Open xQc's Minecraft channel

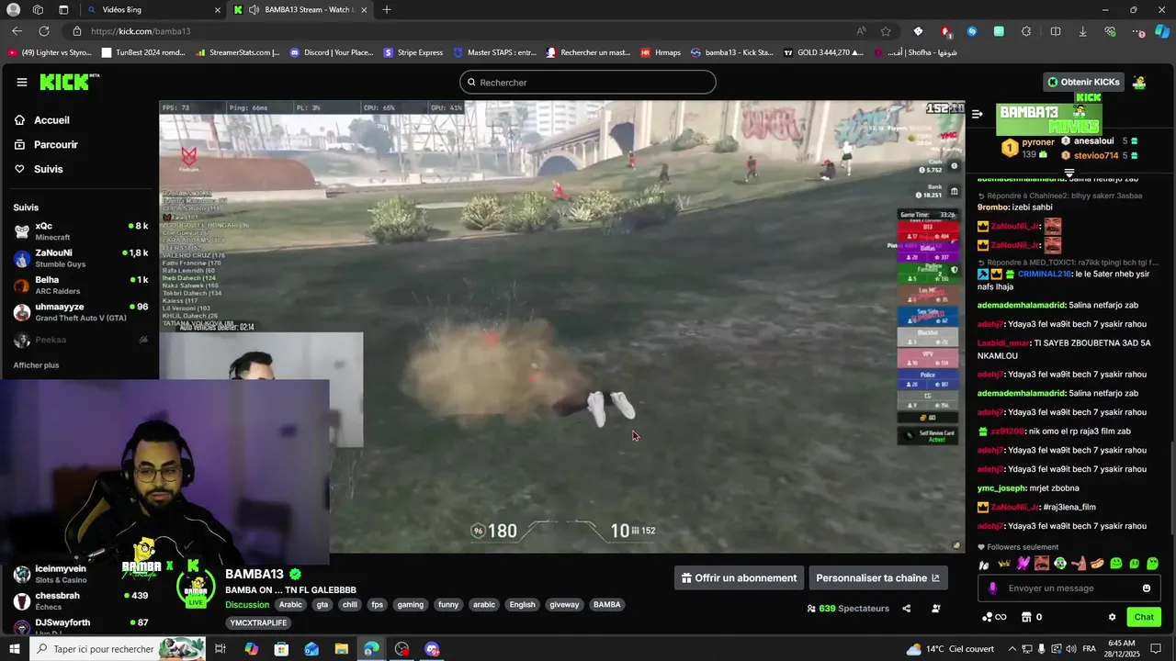point(81,231)
